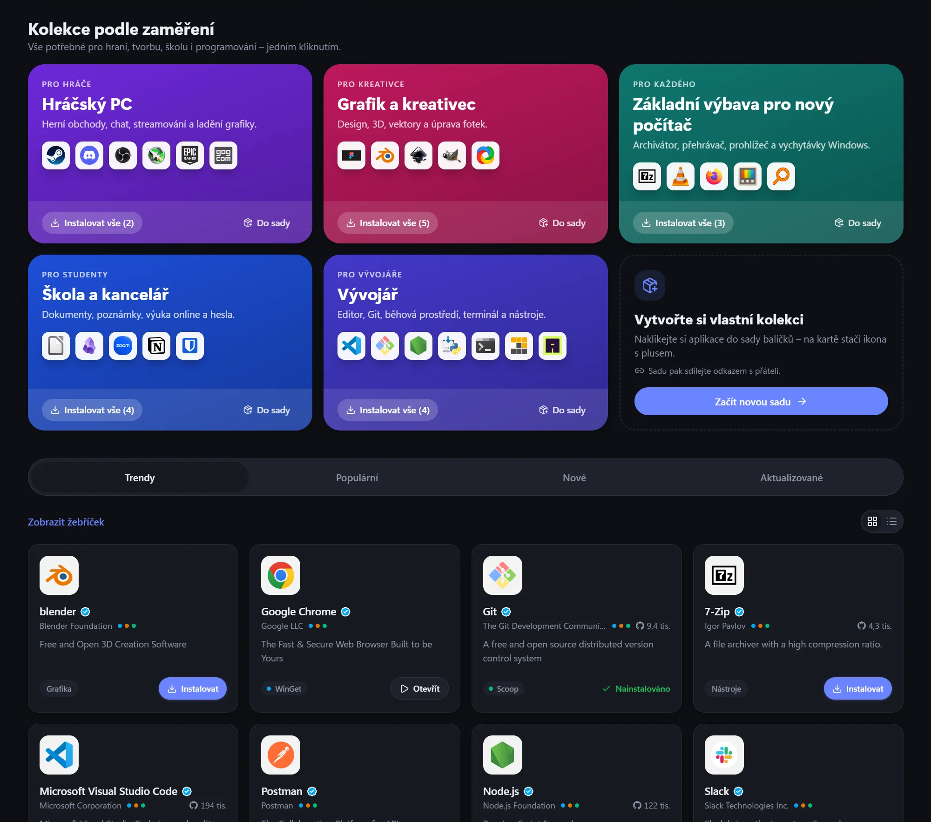Click the Grafika tag on blender card
The image size is (931, 822).
(59, 688)
